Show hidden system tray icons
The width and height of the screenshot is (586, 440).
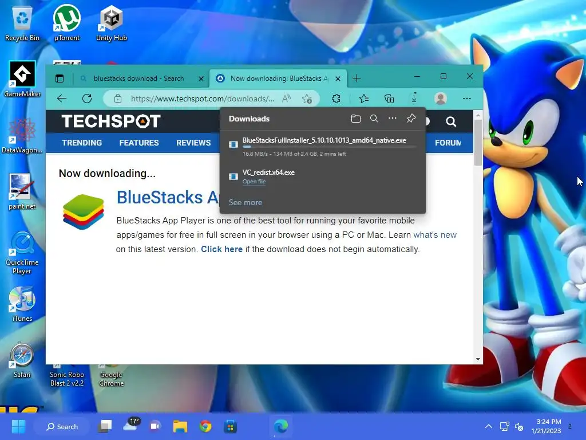click(488, 426)
